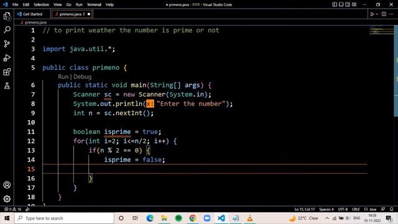Open the View menu

(x=58, y=4)
